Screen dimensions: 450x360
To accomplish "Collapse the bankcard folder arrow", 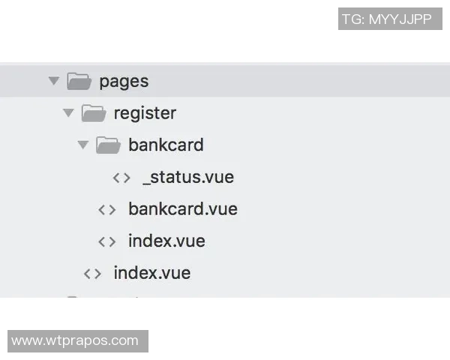I will pos(83,145).
